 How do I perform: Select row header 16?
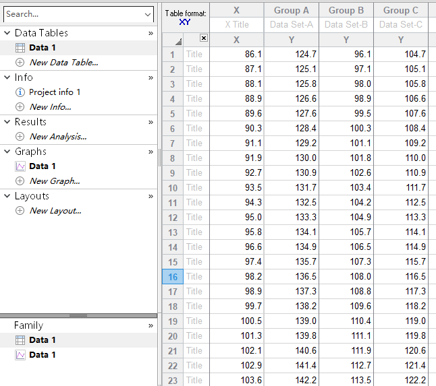(x=173, y=277)
